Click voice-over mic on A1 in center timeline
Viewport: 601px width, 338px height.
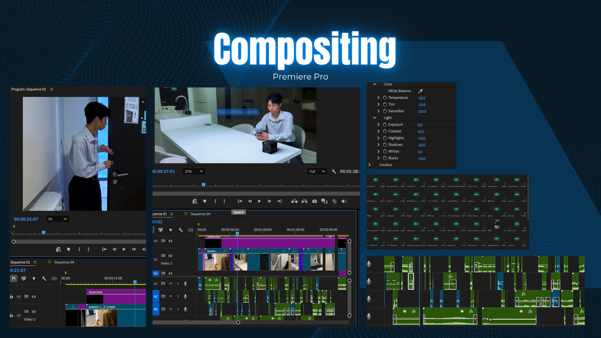185,284
